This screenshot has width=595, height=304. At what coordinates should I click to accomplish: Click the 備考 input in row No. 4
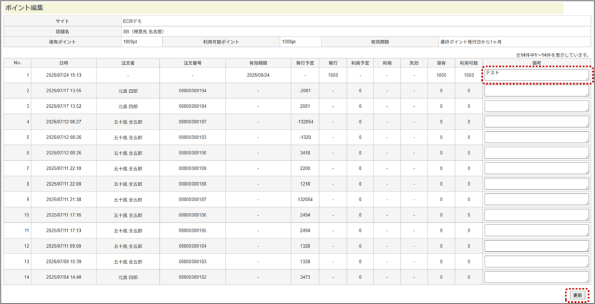pyautogui.click(x=536, y=122)
